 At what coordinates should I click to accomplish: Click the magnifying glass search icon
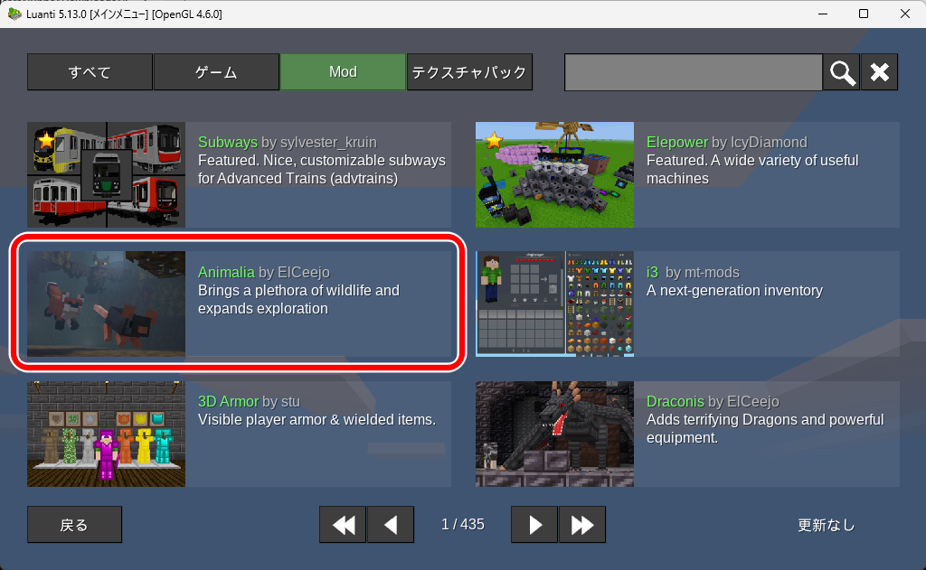click(x=841, y=72)
